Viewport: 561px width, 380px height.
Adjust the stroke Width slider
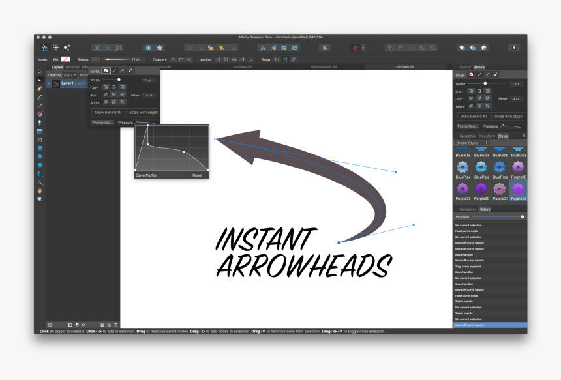click(x=119, y=79)
